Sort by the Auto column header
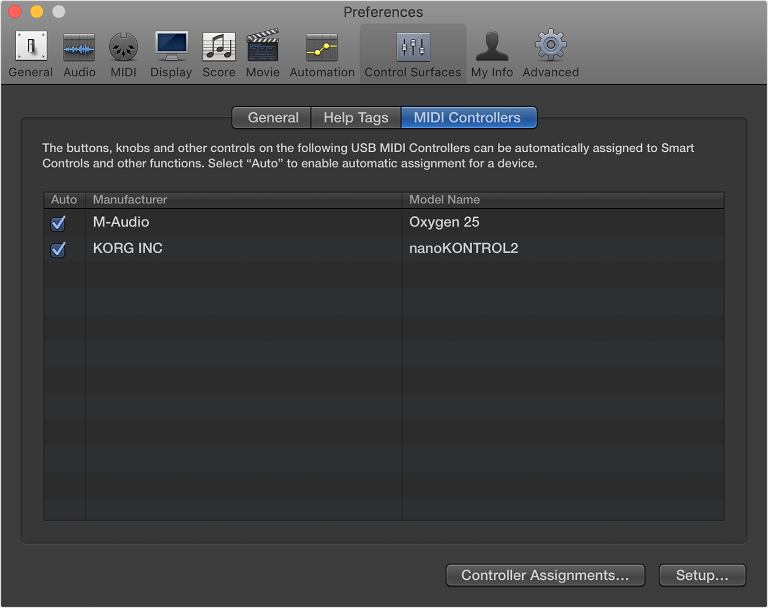Image resolution: width=768 pixels, height=608 pixels. 64,200
